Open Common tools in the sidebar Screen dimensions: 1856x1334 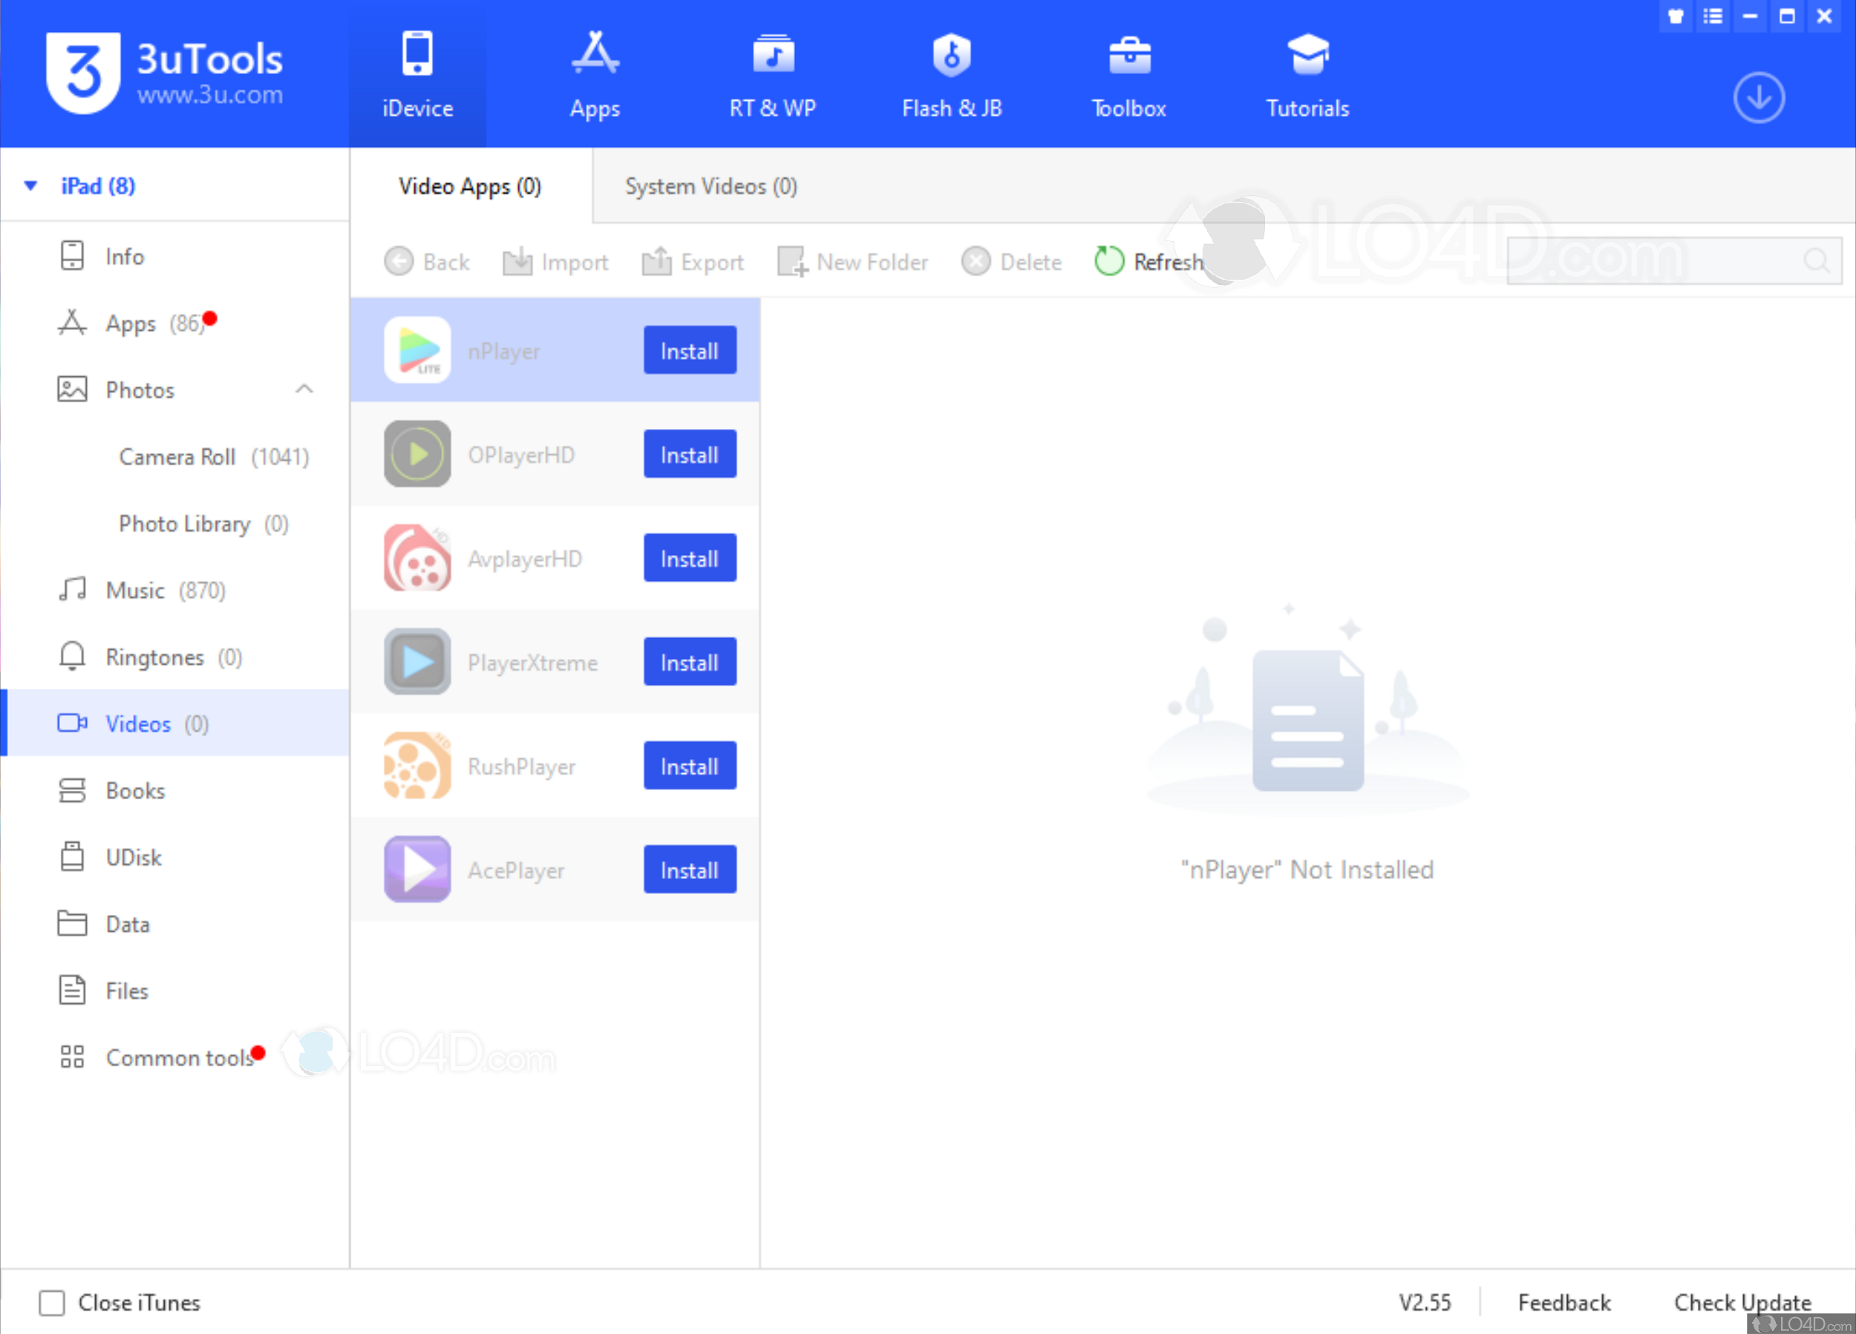click(174, 1057)
